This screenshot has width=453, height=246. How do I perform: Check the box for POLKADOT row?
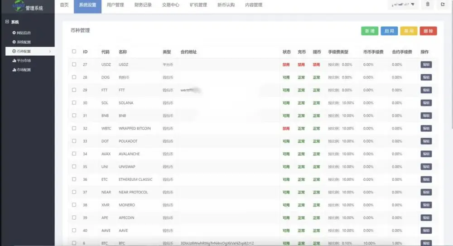74,141
